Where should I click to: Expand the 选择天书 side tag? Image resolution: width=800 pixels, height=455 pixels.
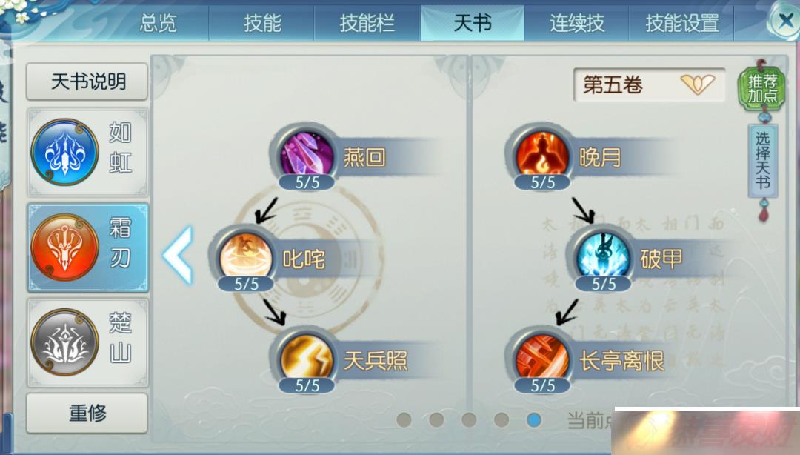tap(763, 161)
